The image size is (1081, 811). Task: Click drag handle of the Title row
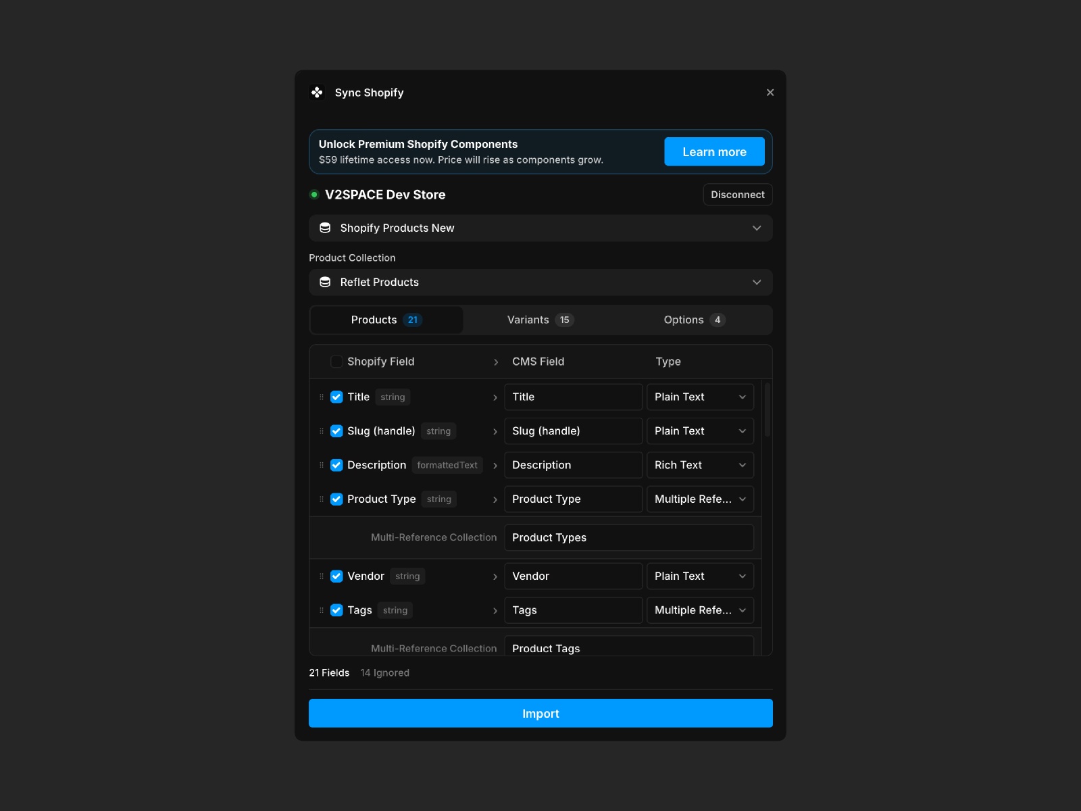click(322, 397)
